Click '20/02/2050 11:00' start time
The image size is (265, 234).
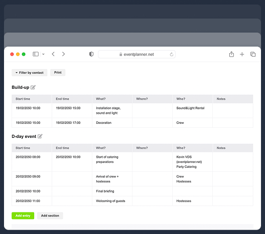(28, 201)
